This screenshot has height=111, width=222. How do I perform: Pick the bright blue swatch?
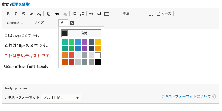point(78,42)
